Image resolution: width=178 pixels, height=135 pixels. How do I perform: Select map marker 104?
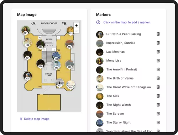[27, 56]
